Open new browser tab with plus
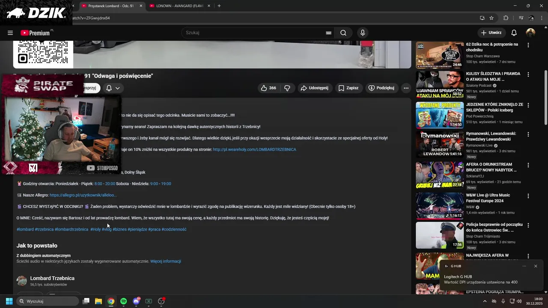This screenshot has height=308, width=548. [x=219, y=6]
